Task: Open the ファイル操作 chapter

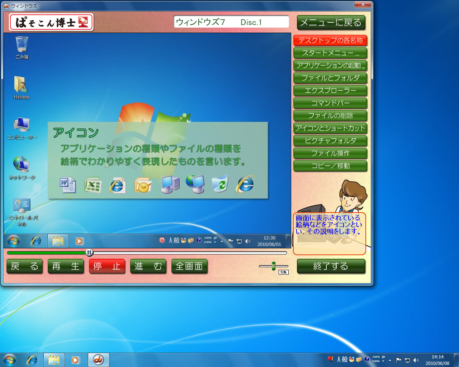Action: click(x=330, y=153)
